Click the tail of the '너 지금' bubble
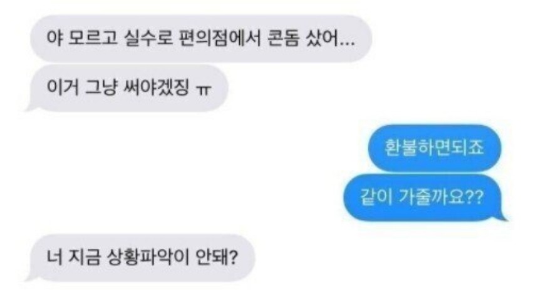533x290 pixels. click(31, 277)
